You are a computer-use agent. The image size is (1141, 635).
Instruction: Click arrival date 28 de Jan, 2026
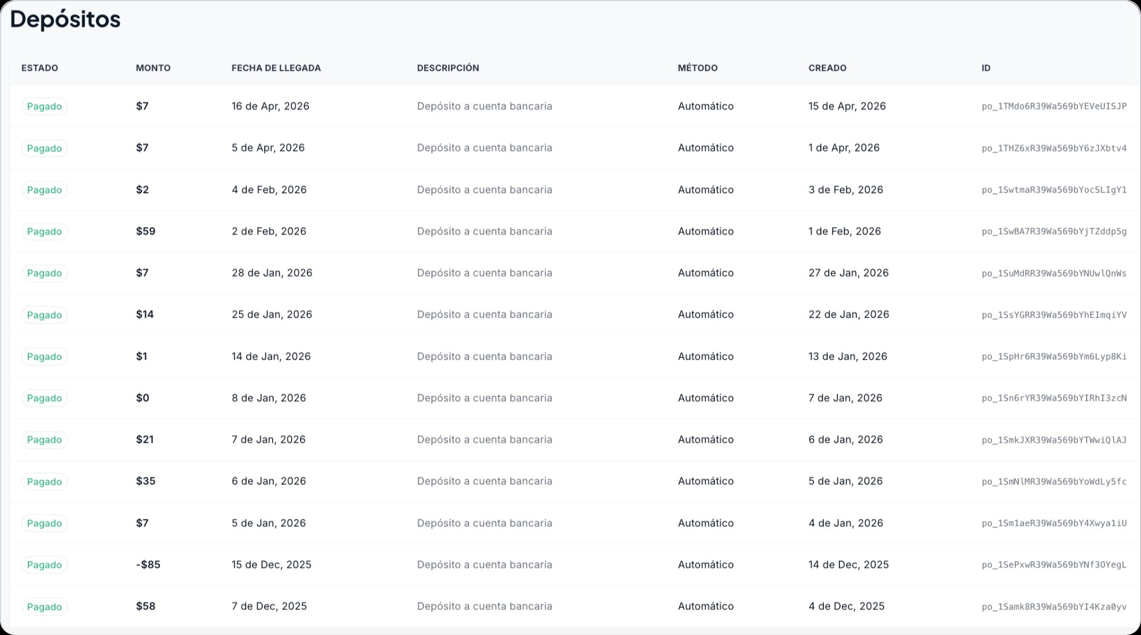pos(272,273)
